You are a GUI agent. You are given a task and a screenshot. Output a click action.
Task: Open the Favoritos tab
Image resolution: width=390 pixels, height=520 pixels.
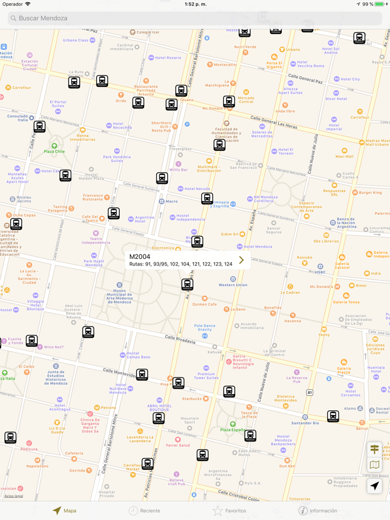(x=230, y=511)
